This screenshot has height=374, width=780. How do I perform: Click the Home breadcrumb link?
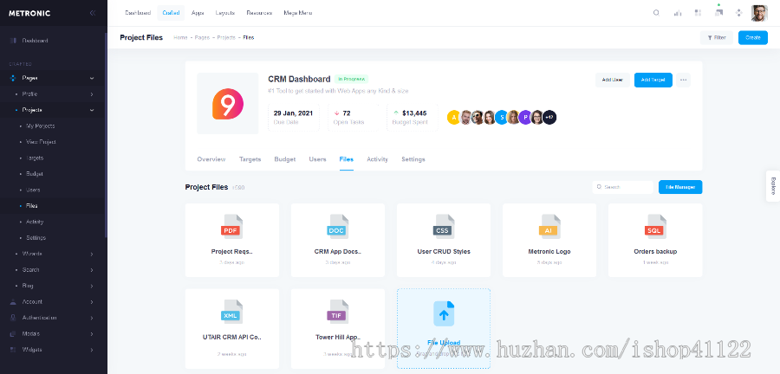(180, 38)
